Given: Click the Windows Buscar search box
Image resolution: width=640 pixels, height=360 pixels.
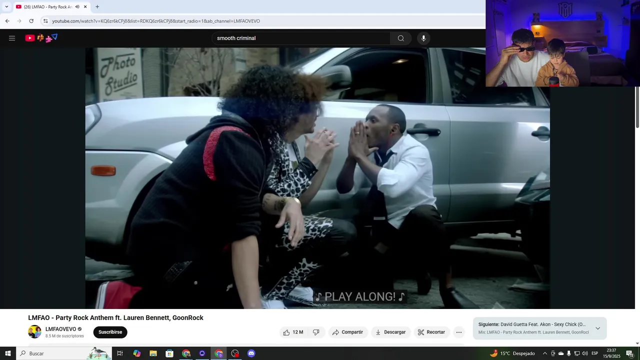Looking at the screenshot, I should (x=63, y=353).
